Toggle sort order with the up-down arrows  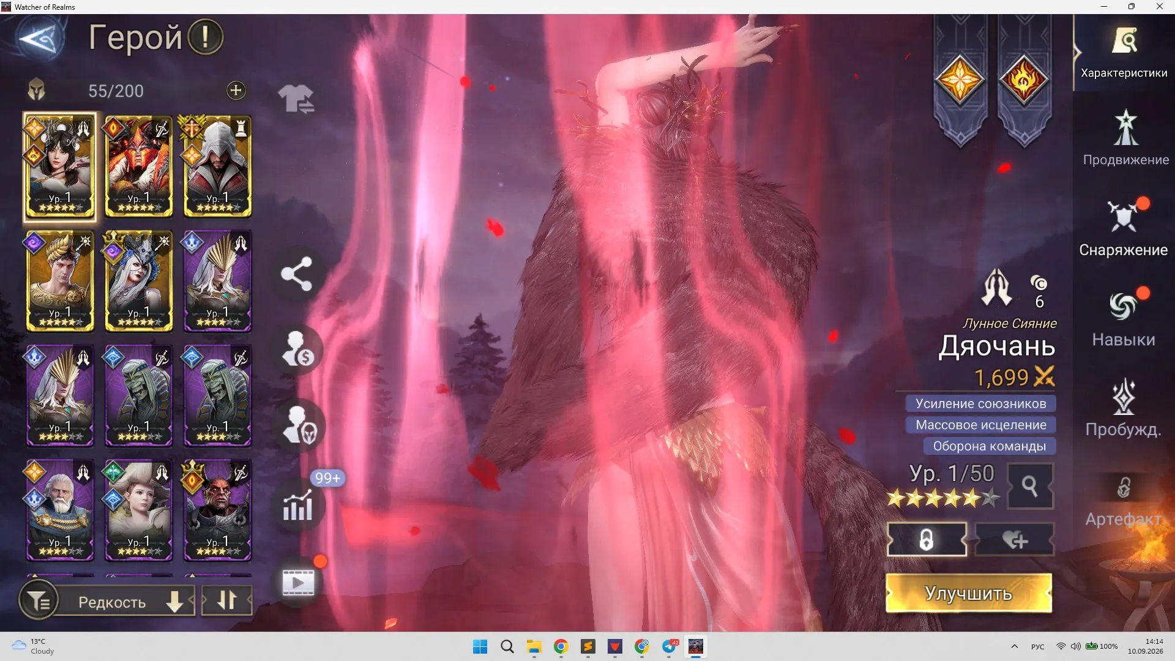pos(227,601)
